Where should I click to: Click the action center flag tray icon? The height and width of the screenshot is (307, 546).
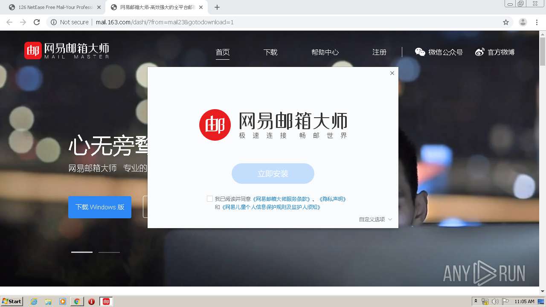[505, 301]
